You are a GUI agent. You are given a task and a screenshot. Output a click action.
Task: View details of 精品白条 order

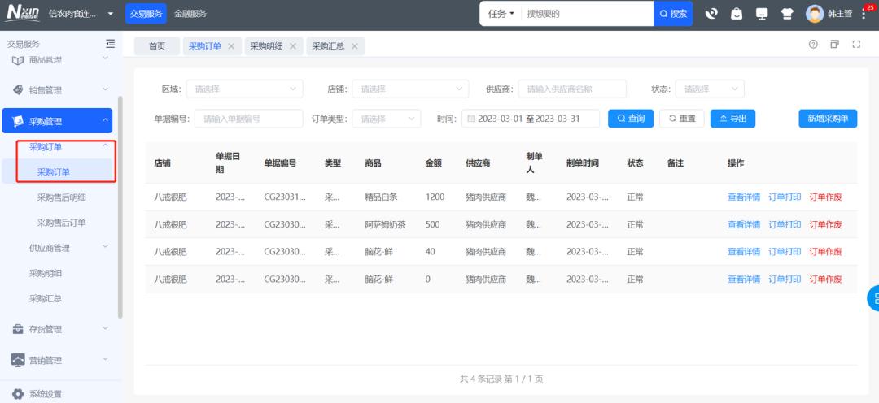click(x=743, y=197)
